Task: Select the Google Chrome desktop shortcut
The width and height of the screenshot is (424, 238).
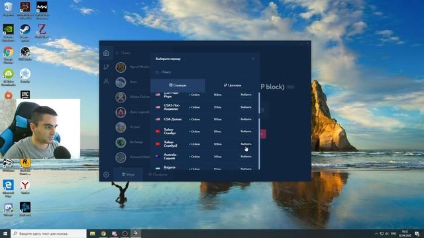Action: point(9,55)
